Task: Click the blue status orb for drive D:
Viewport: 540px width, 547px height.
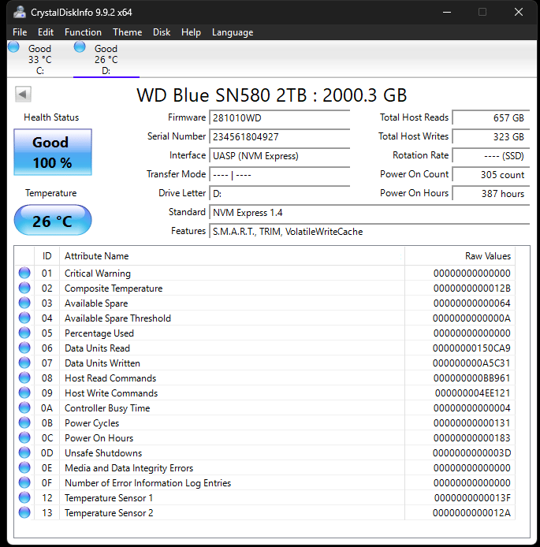Action: [80, 47]
